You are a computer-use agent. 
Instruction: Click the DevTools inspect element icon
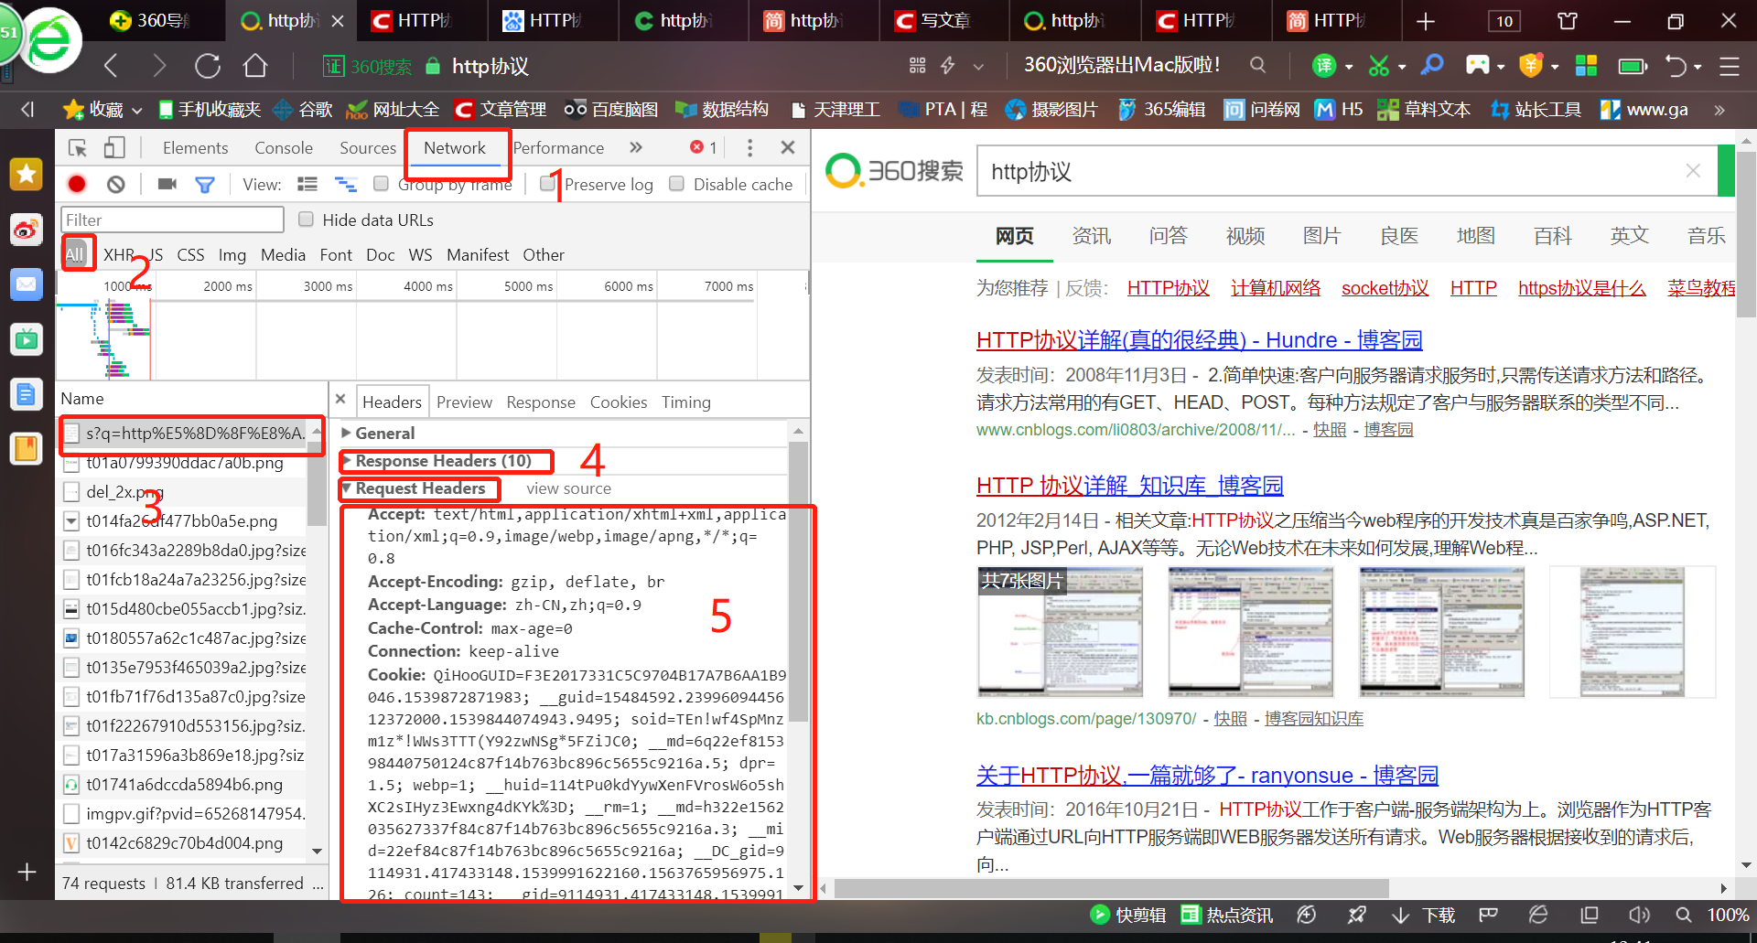[x=78, y=147]
